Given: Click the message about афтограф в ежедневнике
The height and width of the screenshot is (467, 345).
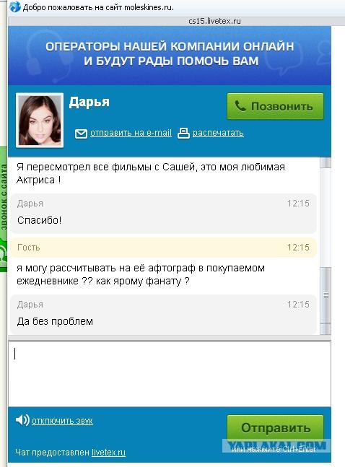Looking at the screenshot, I should [140, 274].
